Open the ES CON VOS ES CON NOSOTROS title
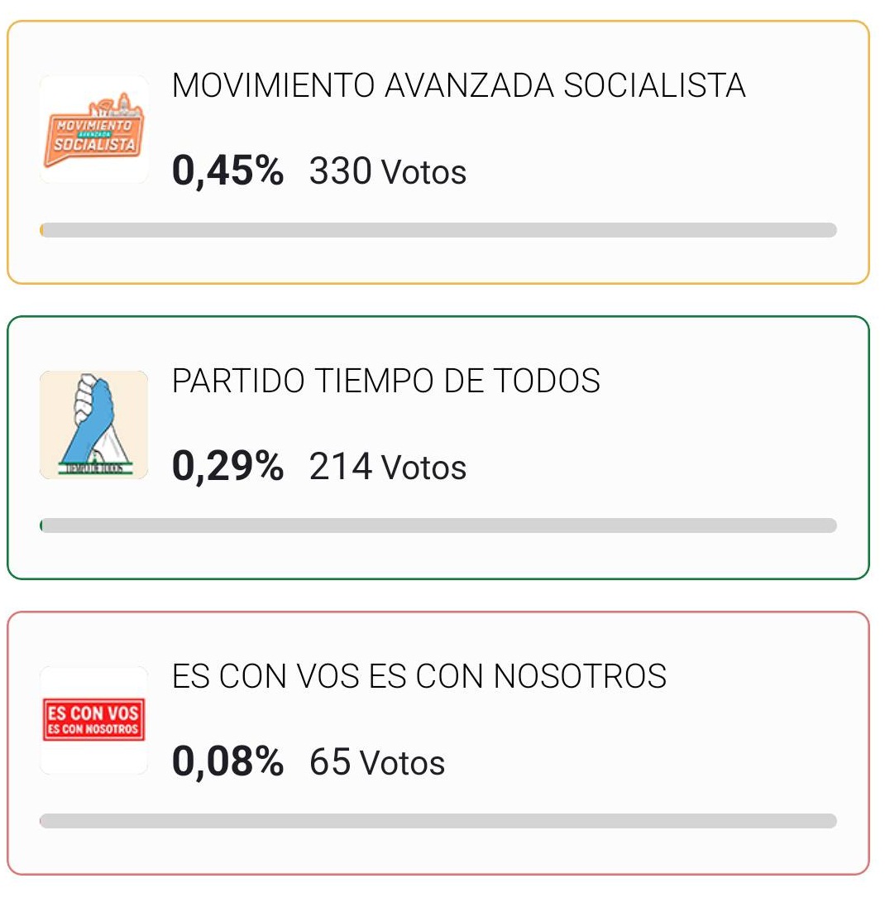Screen dimensions: 885x912 419,676
